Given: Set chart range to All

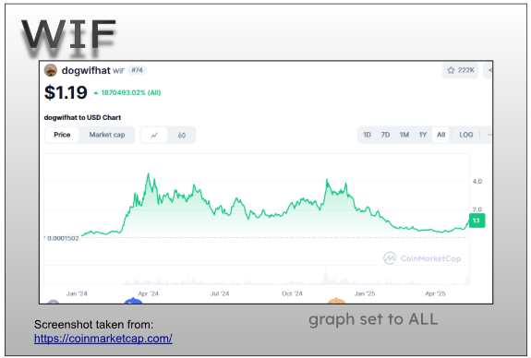Looking at the screenshot, I should (440, 135).
